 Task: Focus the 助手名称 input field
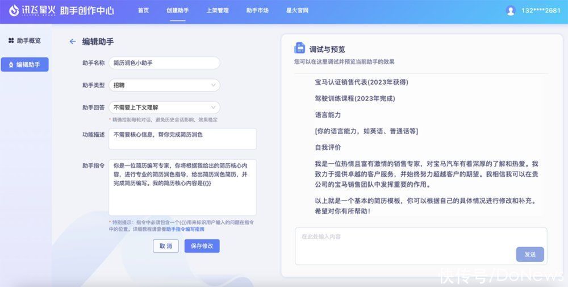coord(164,63)
